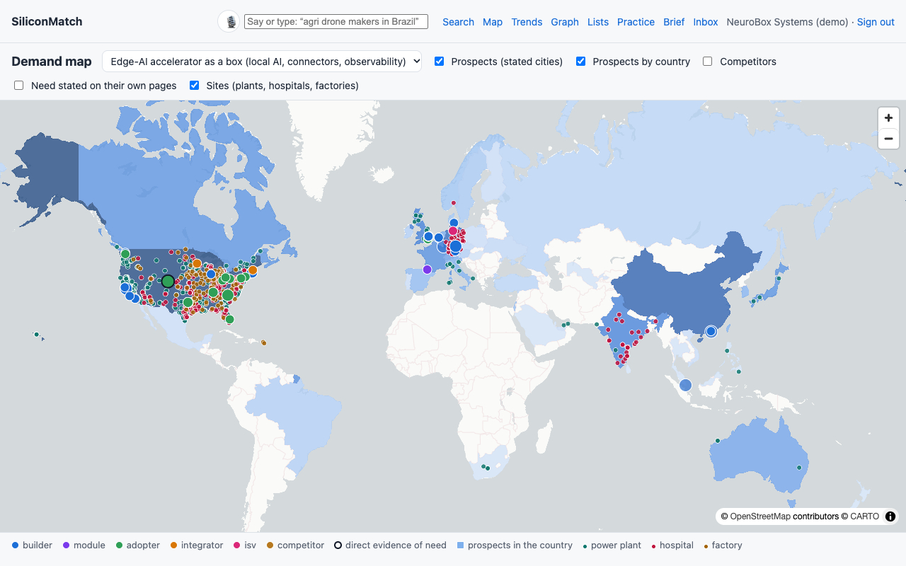This screenshot has height=566, width=906.
Task: Click the "Demand map" heading
Action: click(52, 62)
